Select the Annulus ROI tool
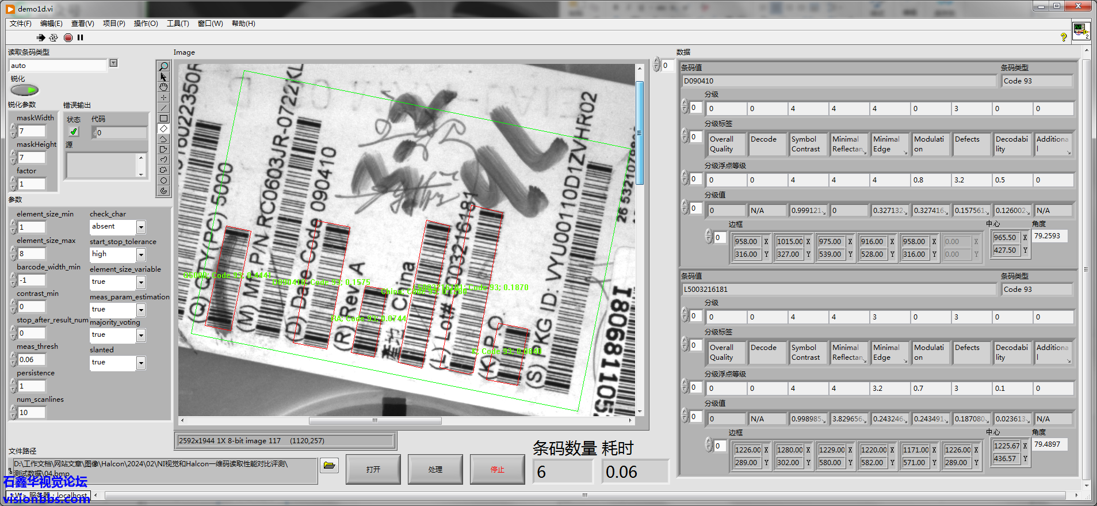Screen dimensions: 1097x506 coord(163,191)
